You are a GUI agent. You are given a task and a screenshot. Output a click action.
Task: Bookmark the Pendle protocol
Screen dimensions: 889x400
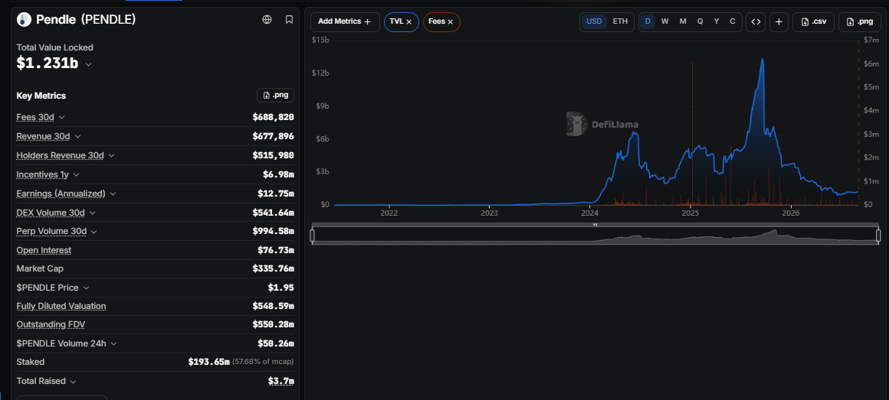click(289, 20)
